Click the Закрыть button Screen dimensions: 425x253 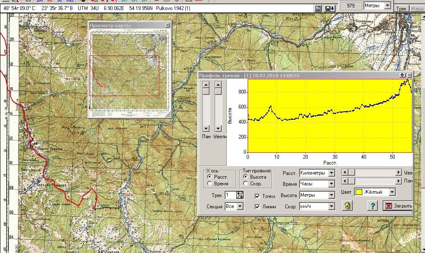point(398,206)
